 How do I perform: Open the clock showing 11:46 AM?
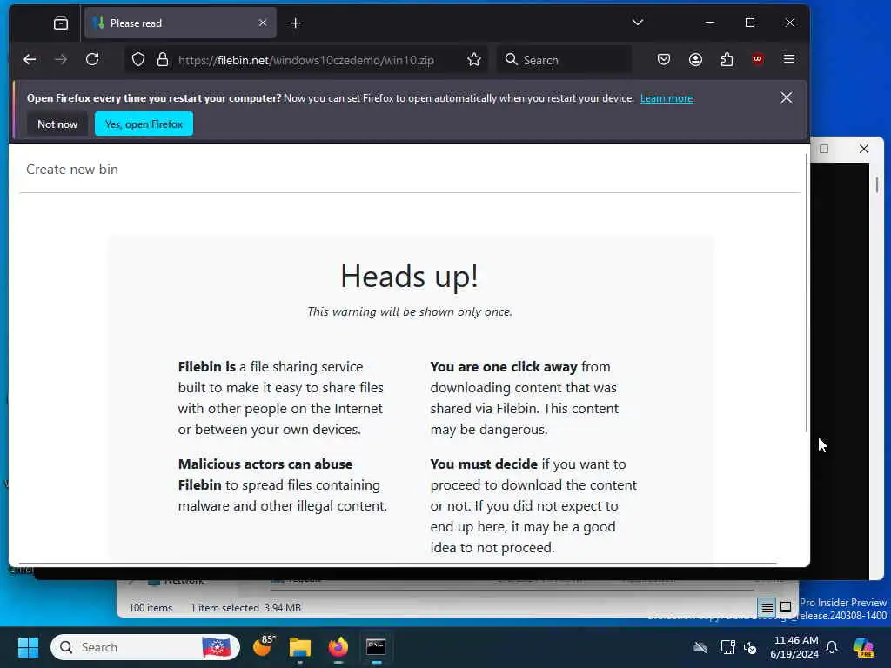pos(794,647)
